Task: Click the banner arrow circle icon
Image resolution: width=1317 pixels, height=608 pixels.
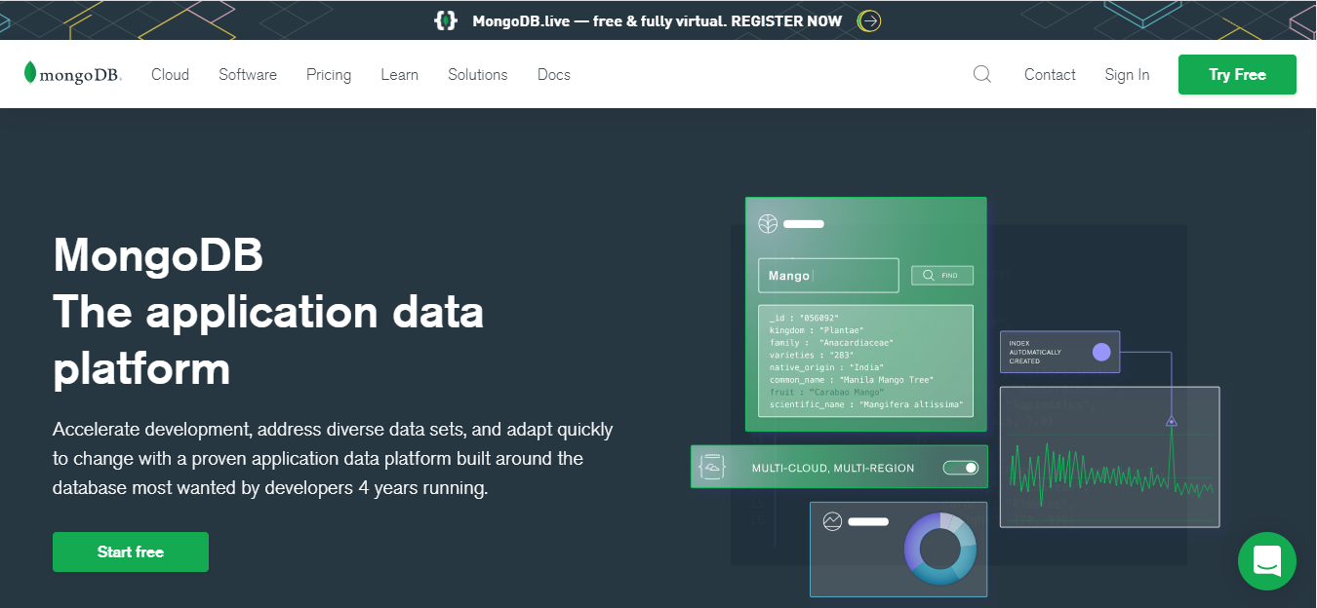Action: point(869,20)
